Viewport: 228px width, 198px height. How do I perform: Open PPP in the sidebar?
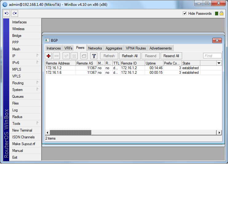coord(15,42)
